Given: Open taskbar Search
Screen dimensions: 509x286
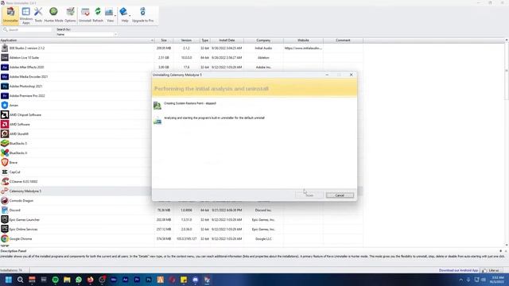Looking at the screenshot, I should (20, 280).
